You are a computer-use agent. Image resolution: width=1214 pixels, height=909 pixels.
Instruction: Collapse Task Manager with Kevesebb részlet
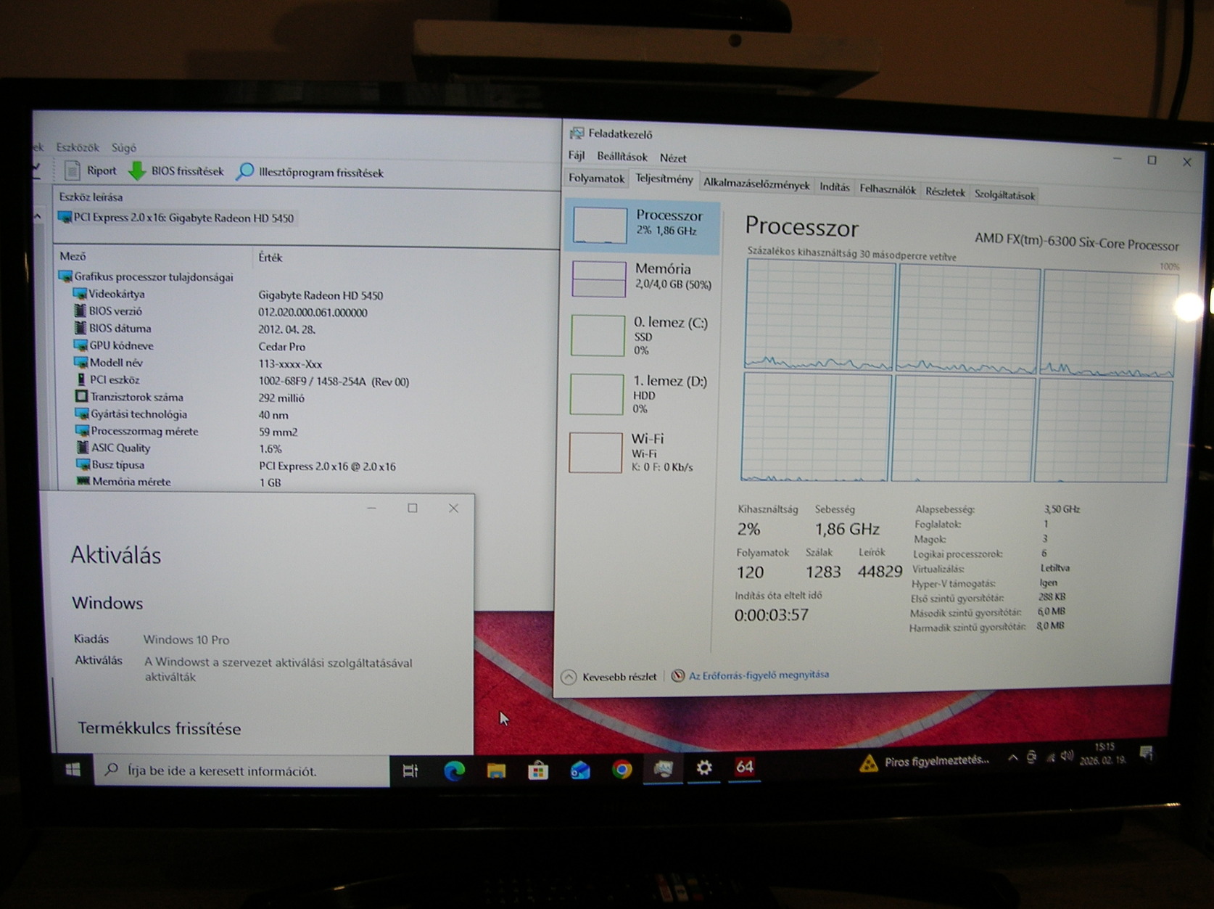[609, 677]
